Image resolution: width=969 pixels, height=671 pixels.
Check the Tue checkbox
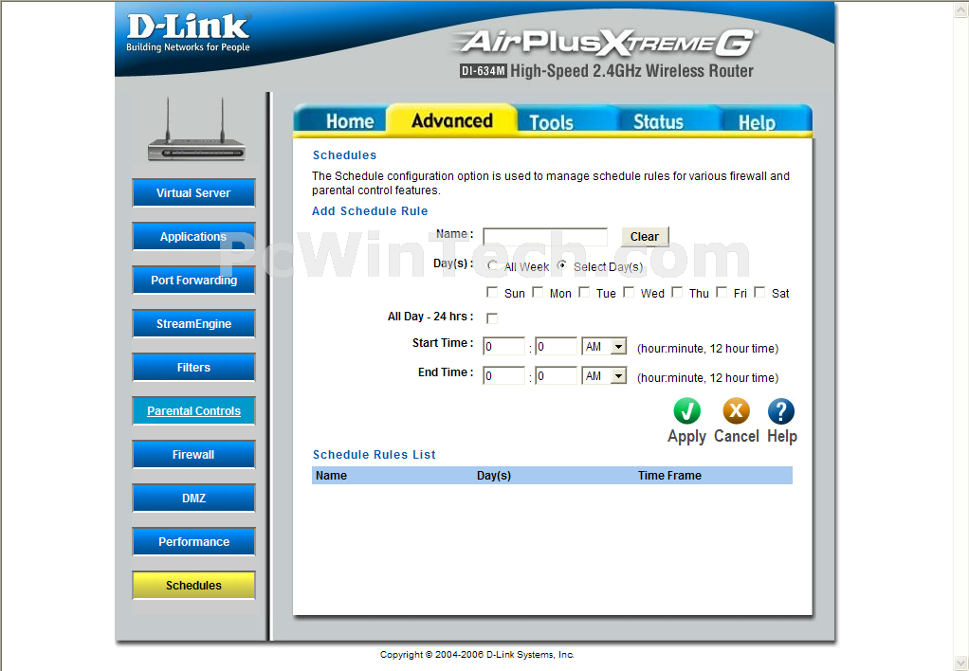pos(584,292)
